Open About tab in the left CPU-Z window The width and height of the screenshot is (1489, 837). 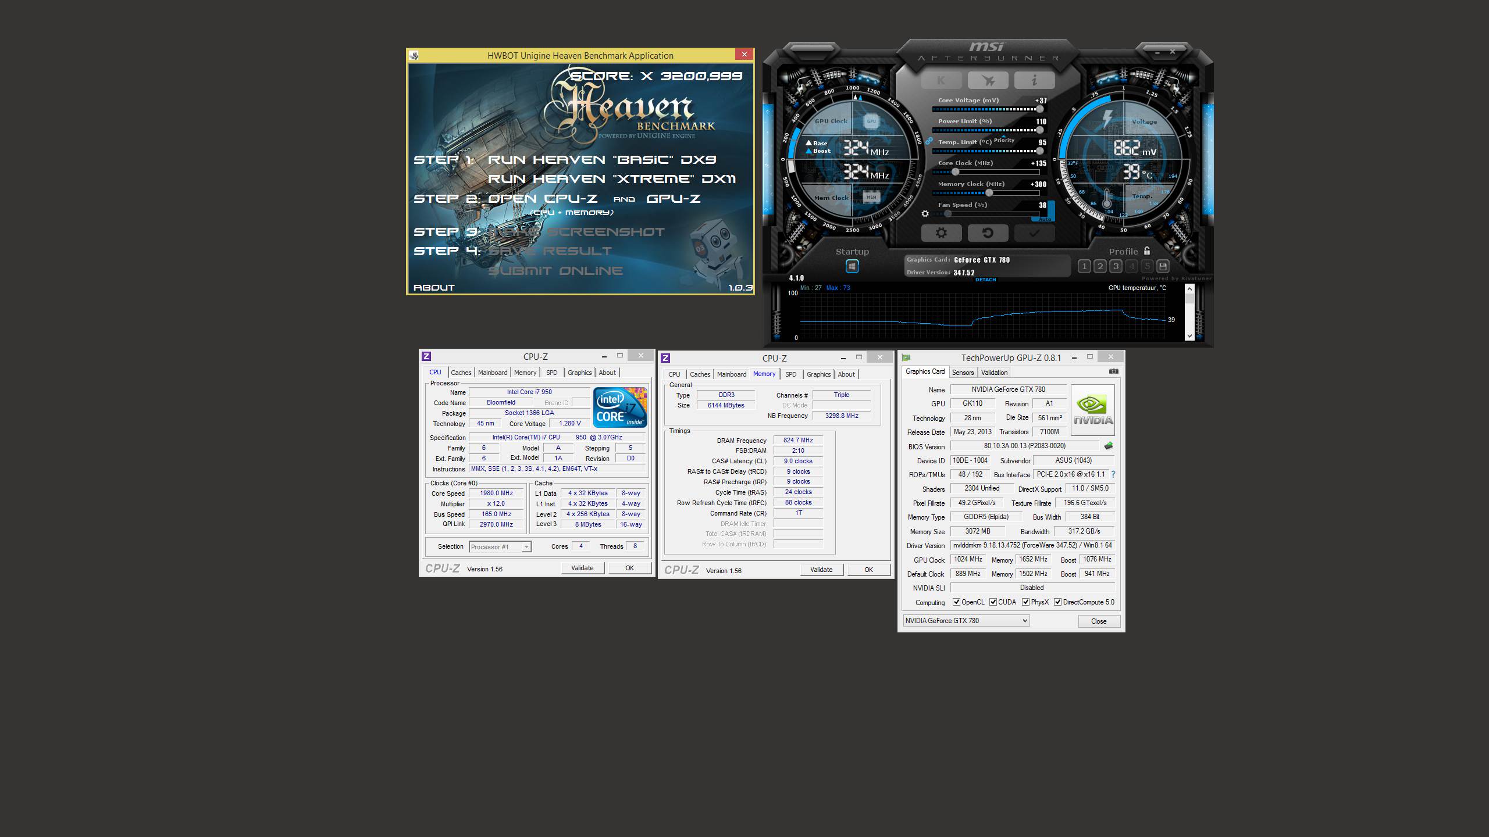[x=607, y=373]
